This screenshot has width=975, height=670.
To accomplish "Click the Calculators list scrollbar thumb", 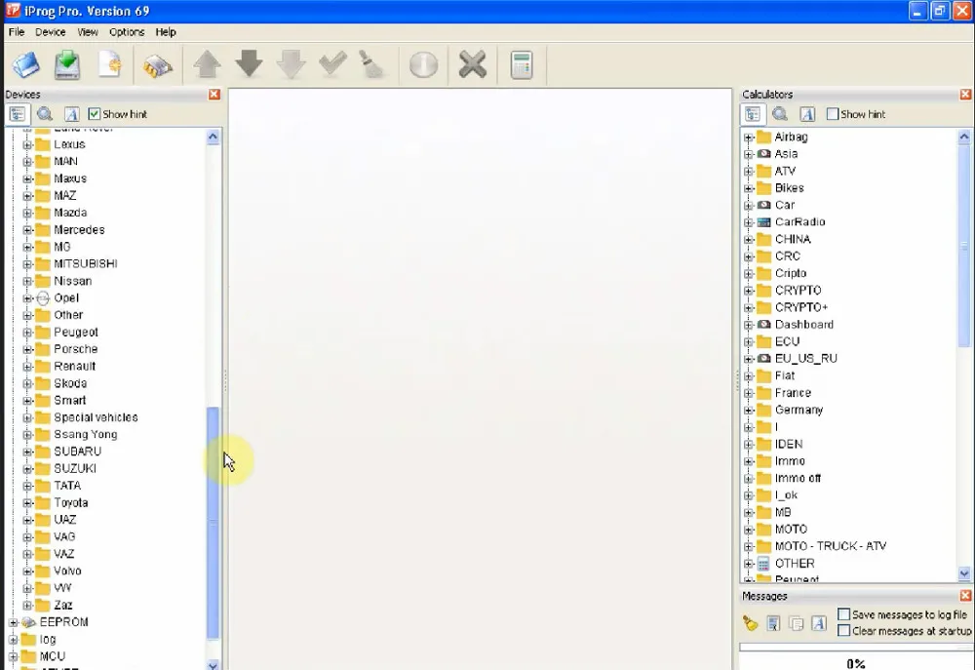I will coord(964,246).
